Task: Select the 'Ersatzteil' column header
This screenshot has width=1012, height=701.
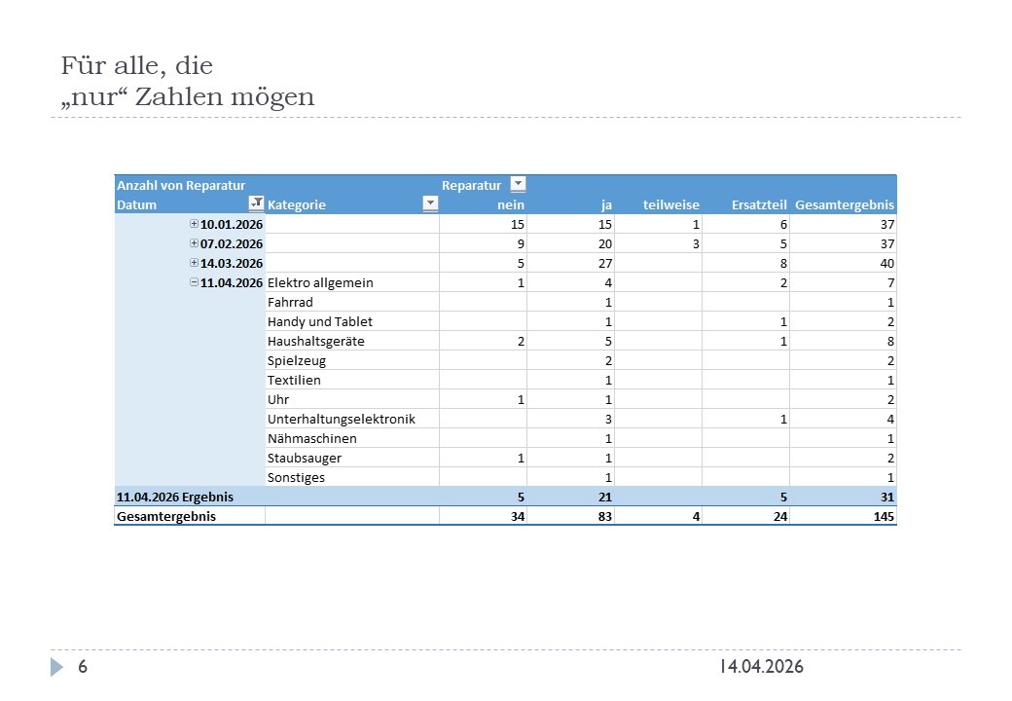Action: click(758, 204)
